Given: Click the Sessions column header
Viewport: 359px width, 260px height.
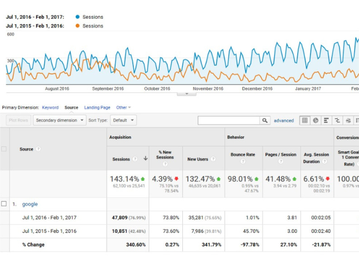Looking at the screenshot, I should pos(121,159).
